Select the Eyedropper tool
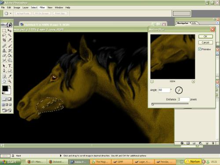Viewport: 220px width, 165px height. point(10,76)
